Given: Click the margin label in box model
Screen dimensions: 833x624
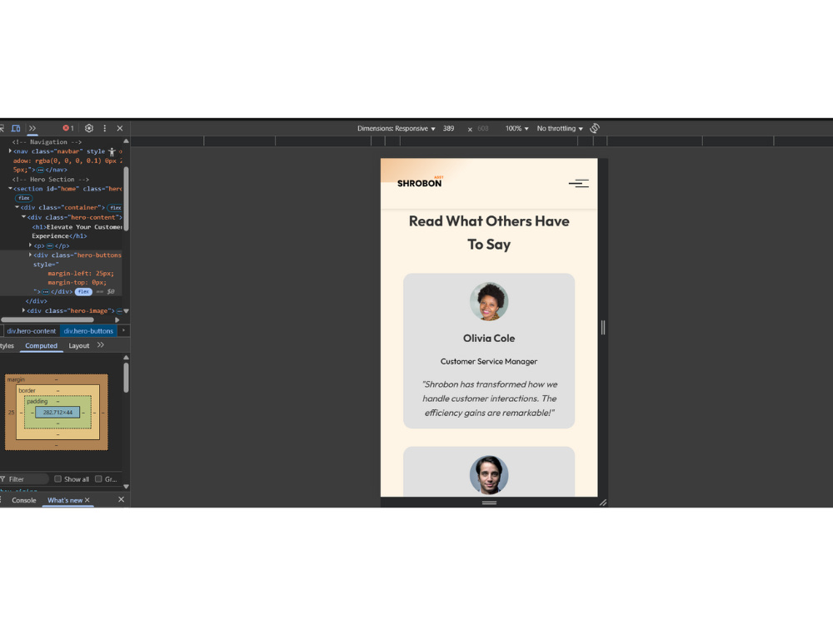Looking at the screenshot, I should pos(16,379).
